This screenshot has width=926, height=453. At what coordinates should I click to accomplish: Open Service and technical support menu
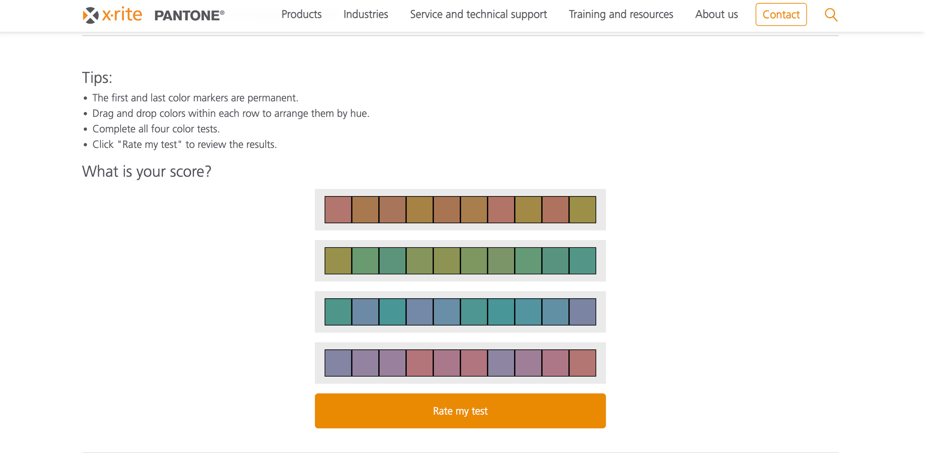click(x=478, y=14)
